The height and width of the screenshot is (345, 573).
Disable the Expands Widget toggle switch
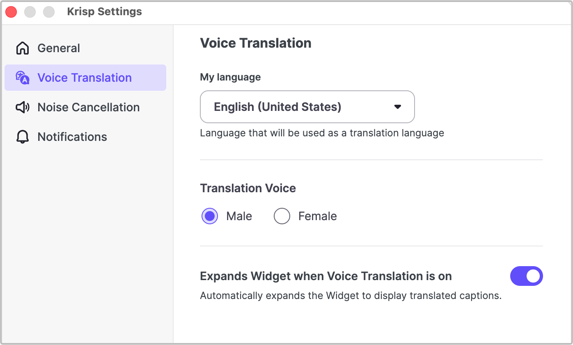coord(526,276)
